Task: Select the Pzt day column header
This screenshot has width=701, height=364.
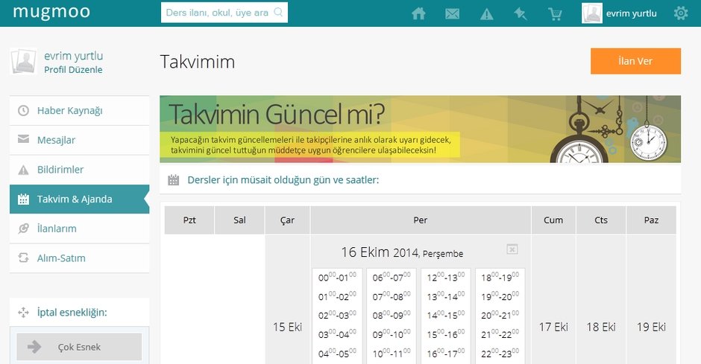Action: pyautogui.click(x=189, y=220)
